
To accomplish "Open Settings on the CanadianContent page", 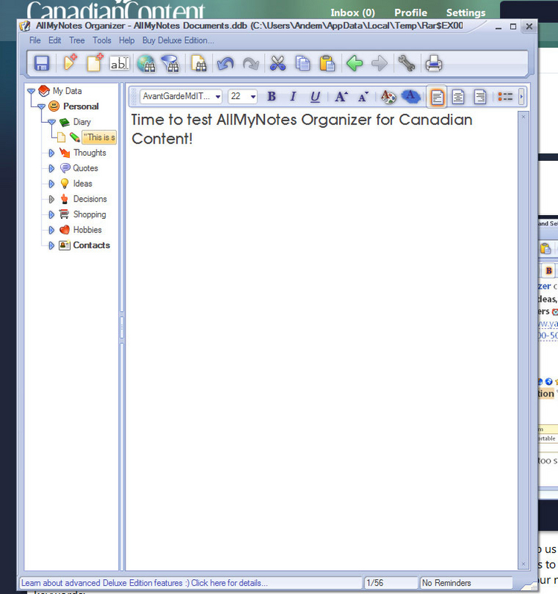I will pyautogui.click(x=466, y=13).
